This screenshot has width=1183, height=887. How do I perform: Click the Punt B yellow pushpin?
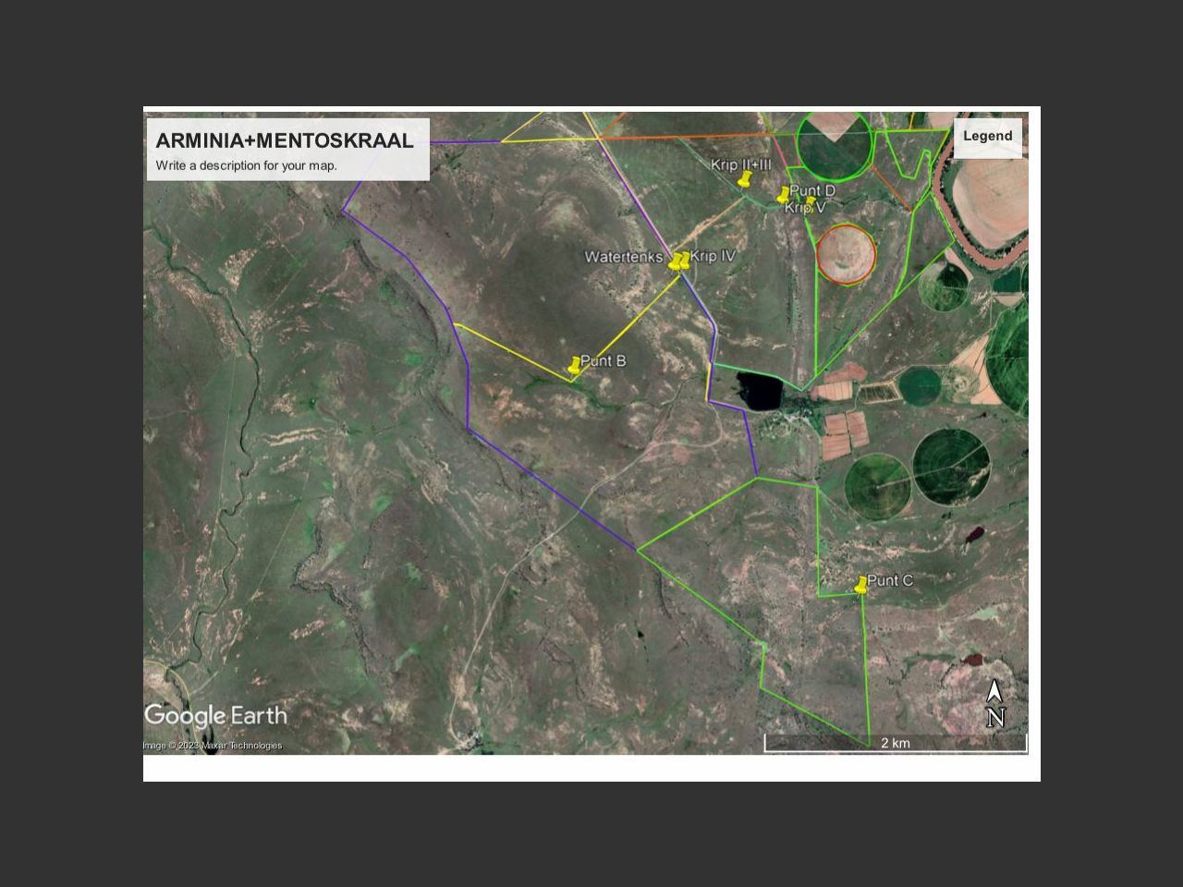click(x=575, y=365)
